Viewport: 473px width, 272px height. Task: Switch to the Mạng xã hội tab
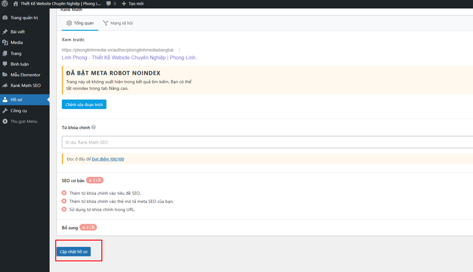[118, 23]
